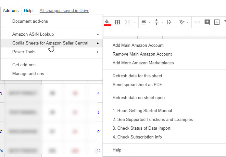Open the borders tool
This screenshot has height=157, width=226.
pyautogui.click(x=118, y=22)
